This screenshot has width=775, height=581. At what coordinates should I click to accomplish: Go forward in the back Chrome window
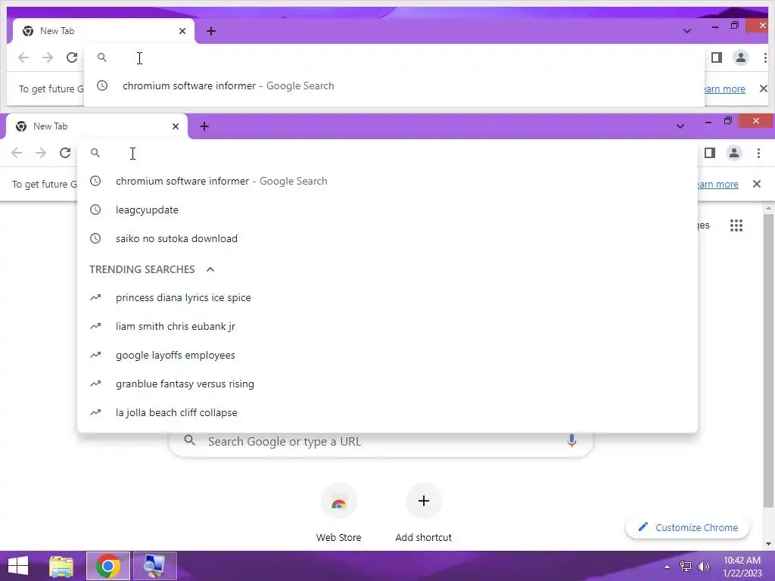tap(48, 57)
